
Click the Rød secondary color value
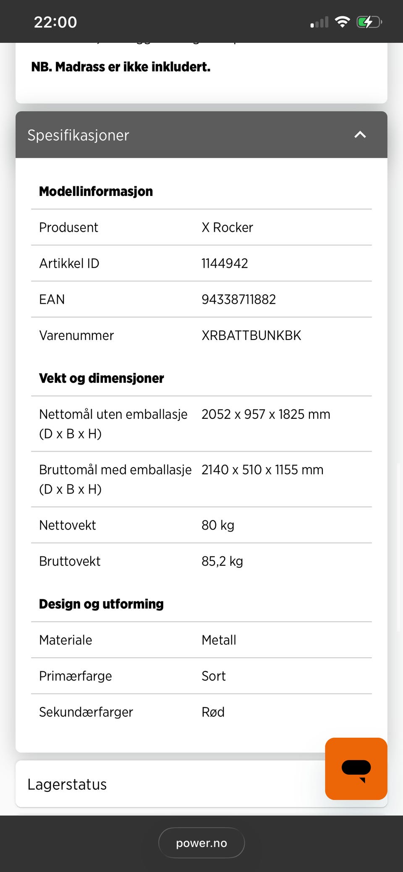(212, 712)
